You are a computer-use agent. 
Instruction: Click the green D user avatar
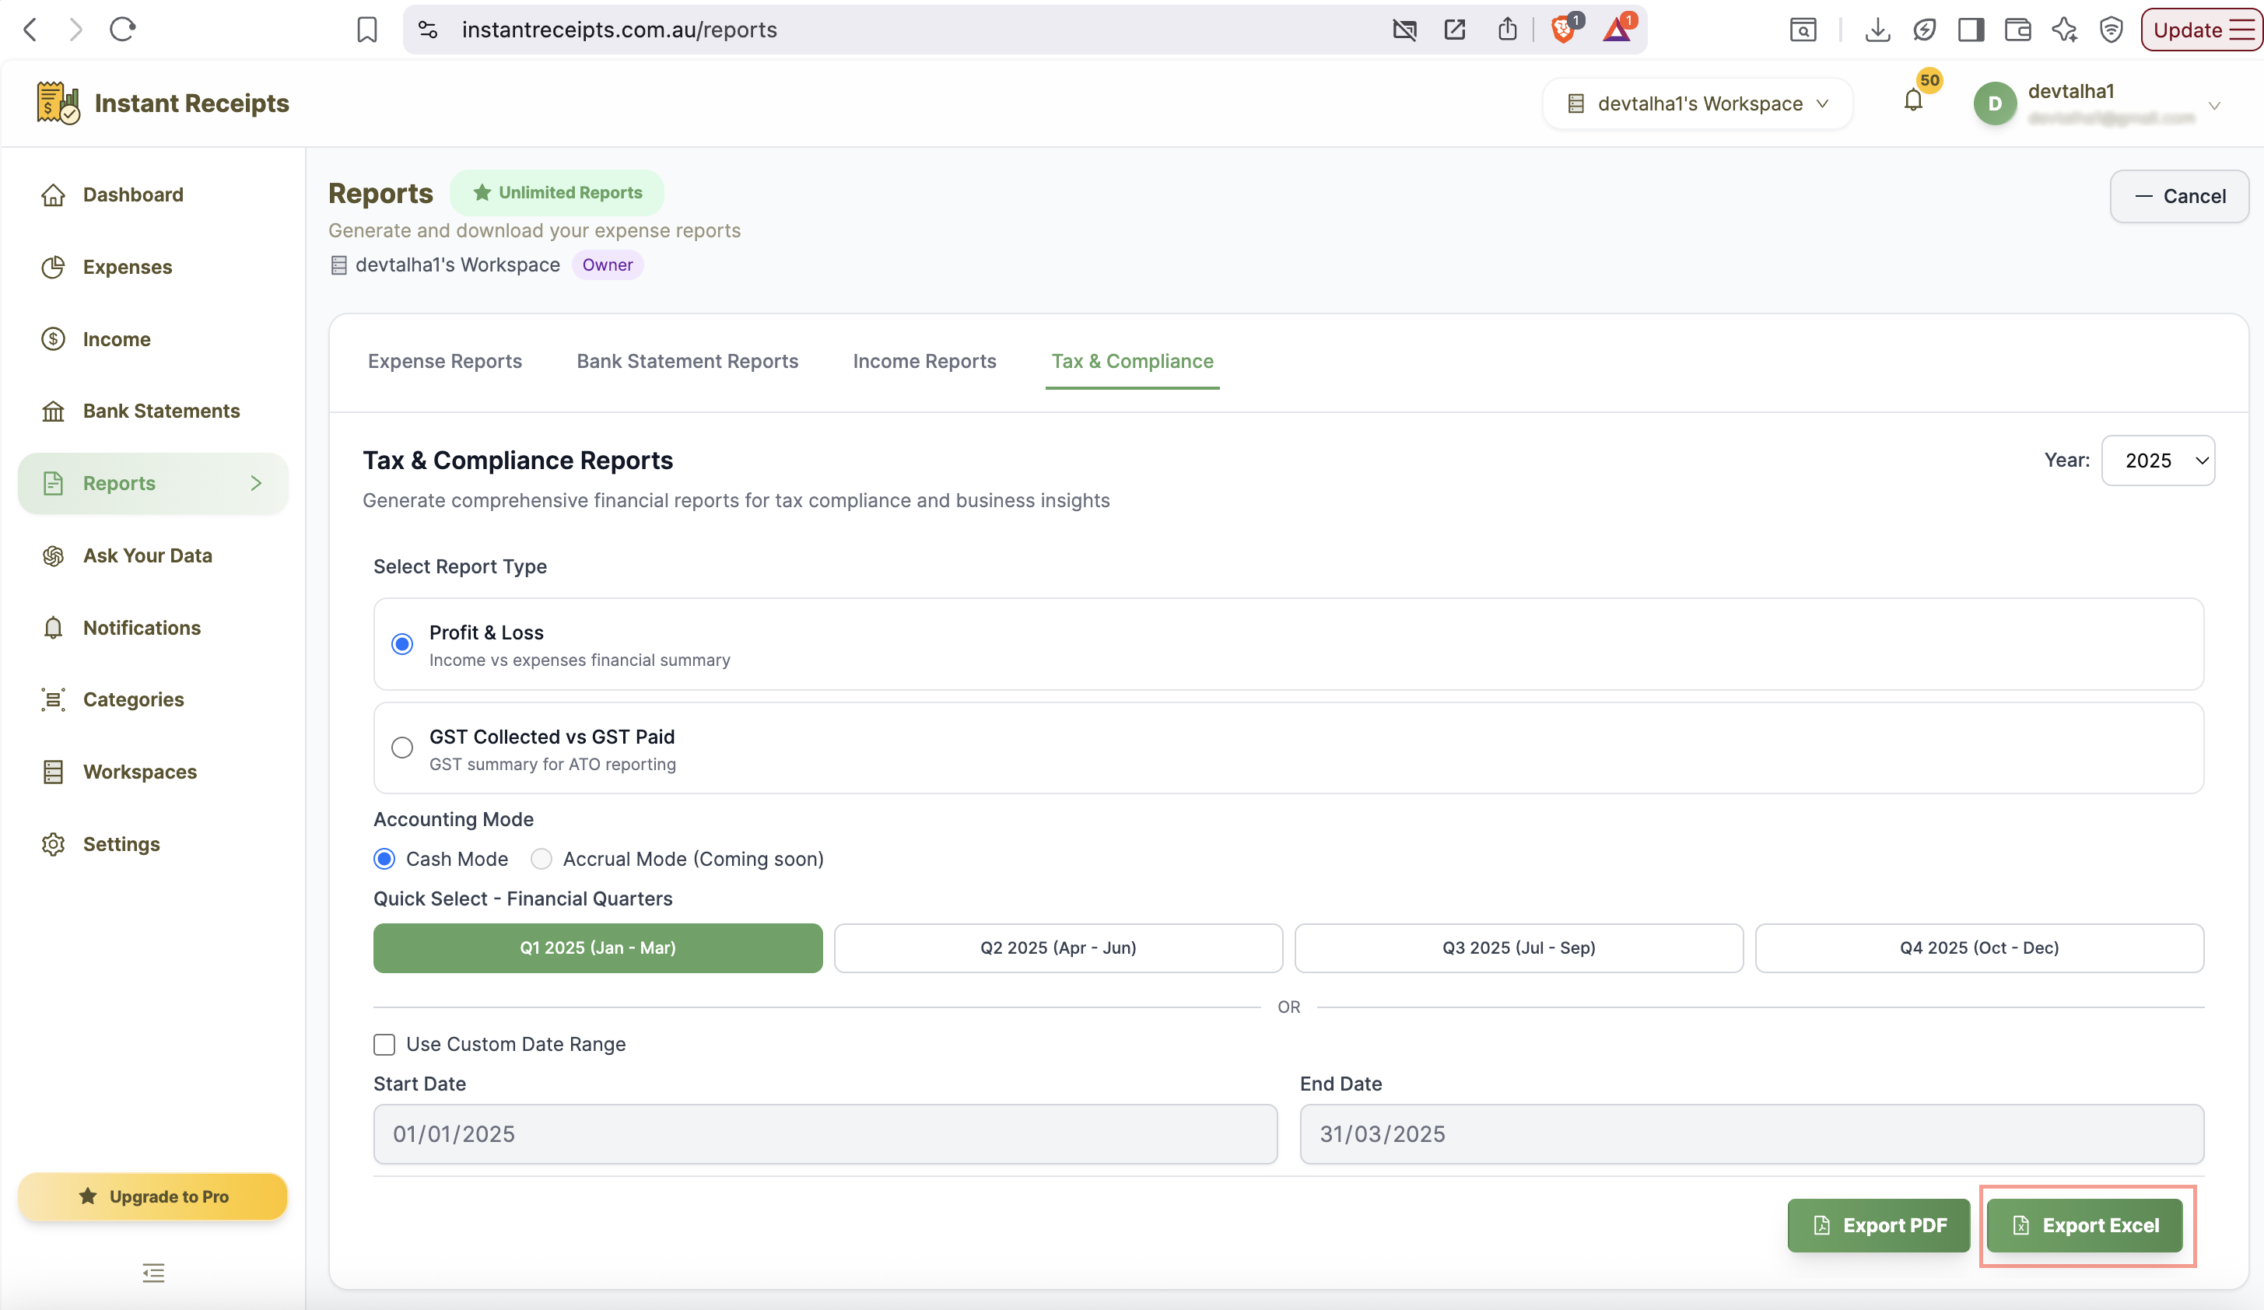pos(1995,103)
